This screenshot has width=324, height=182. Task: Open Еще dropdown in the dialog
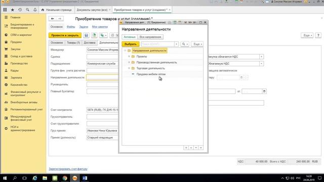pyautogui.click(x=197, y=44)
